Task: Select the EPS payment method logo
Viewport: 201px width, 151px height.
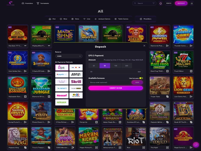Action: [x=62, y=67]
